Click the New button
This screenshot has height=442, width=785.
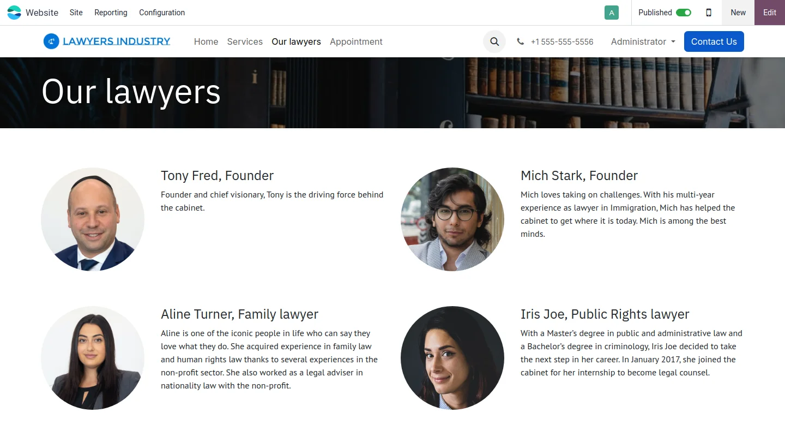pyautogui.click(x=738, y=13)
